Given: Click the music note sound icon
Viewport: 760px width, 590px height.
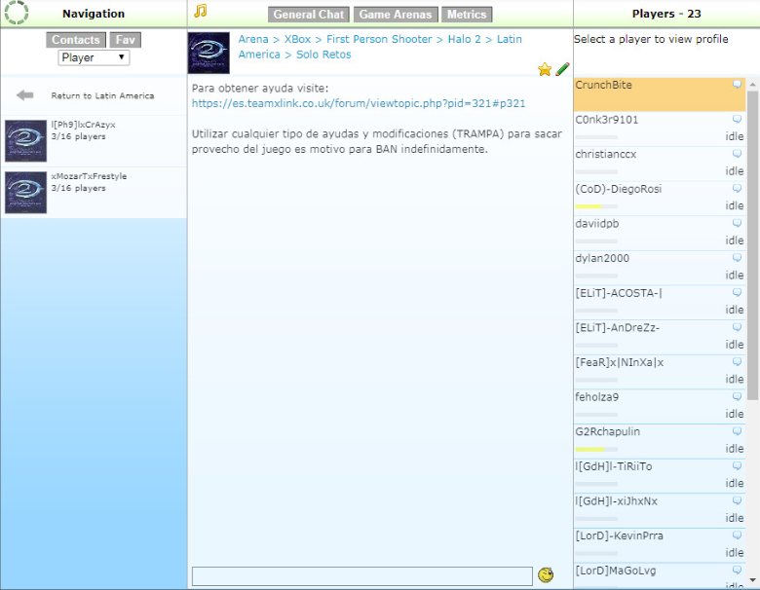Looking at the screenshot, I should point(200,11).
